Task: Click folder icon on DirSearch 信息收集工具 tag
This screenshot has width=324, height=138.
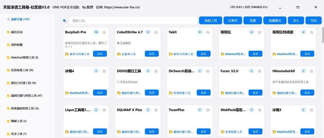Action: tap(171, 93)
